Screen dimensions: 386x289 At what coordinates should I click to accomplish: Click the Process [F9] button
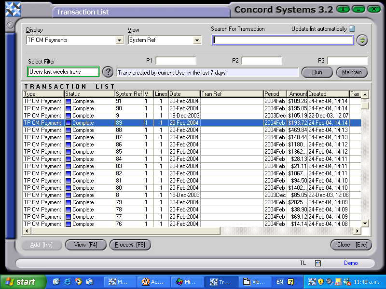point(130,245)
